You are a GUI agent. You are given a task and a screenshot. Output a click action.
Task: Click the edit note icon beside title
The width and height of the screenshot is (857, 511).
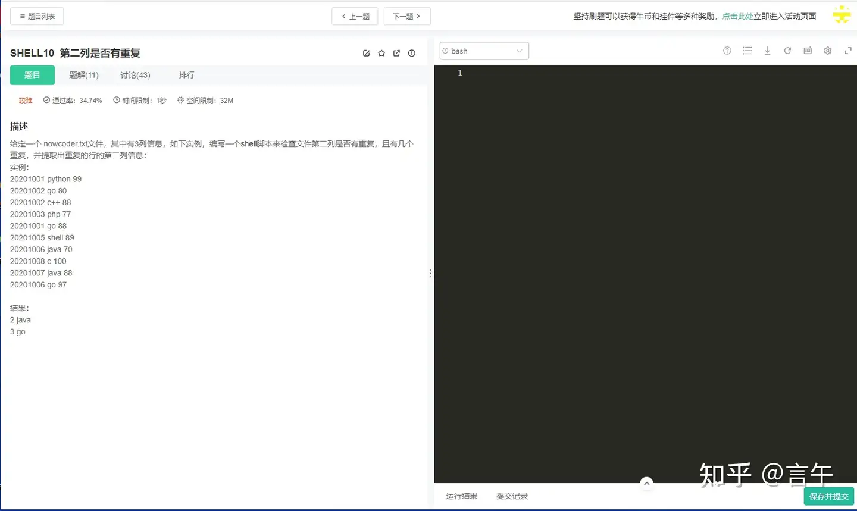tap(367, 53)
